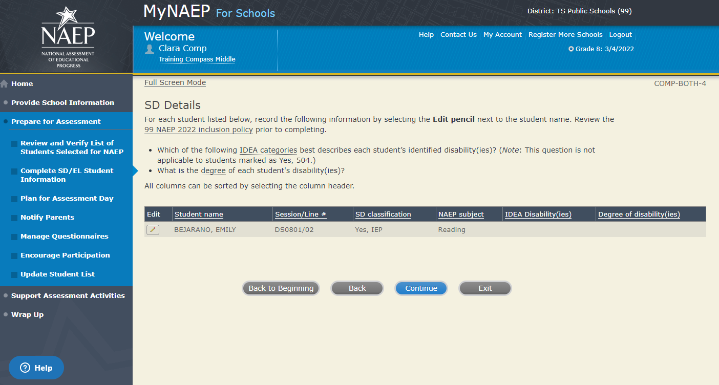Open the 99 NAEP 2022 inclusion policy

coord(199,130)
